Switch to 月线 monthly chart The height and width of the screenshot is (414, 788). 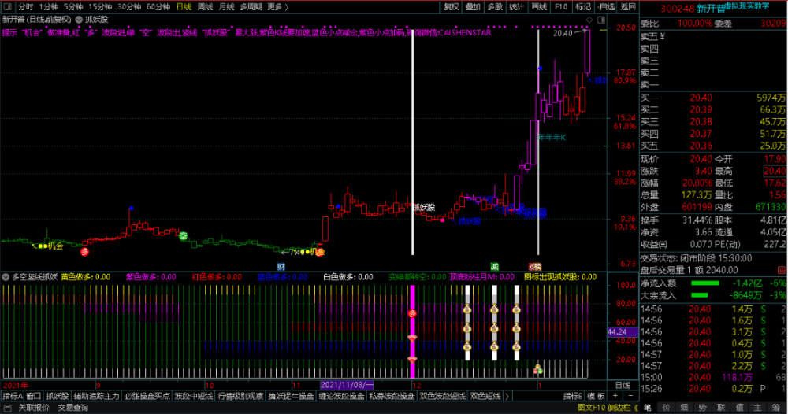click(x=226, y=6)
